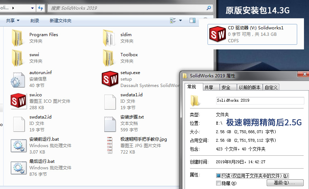Click the creation date 2019年8月29日
This screenshot has height=189, width=309.
coord(230,162)
